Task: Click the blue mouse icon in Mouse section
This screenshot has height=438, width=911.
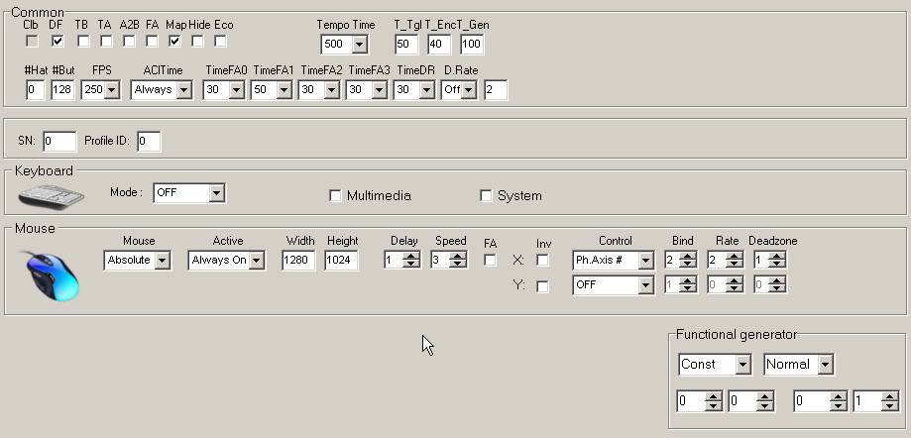Action: click(50, 275)
